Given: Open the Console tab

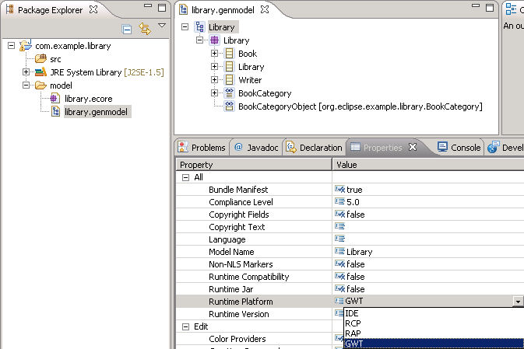Looking at the screenshot, I should coord(459,147).
